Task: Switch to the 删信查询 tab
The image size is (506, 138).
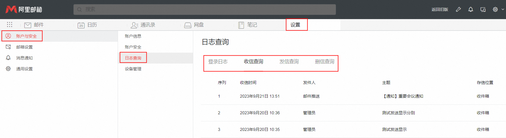Action: point(325,62)
